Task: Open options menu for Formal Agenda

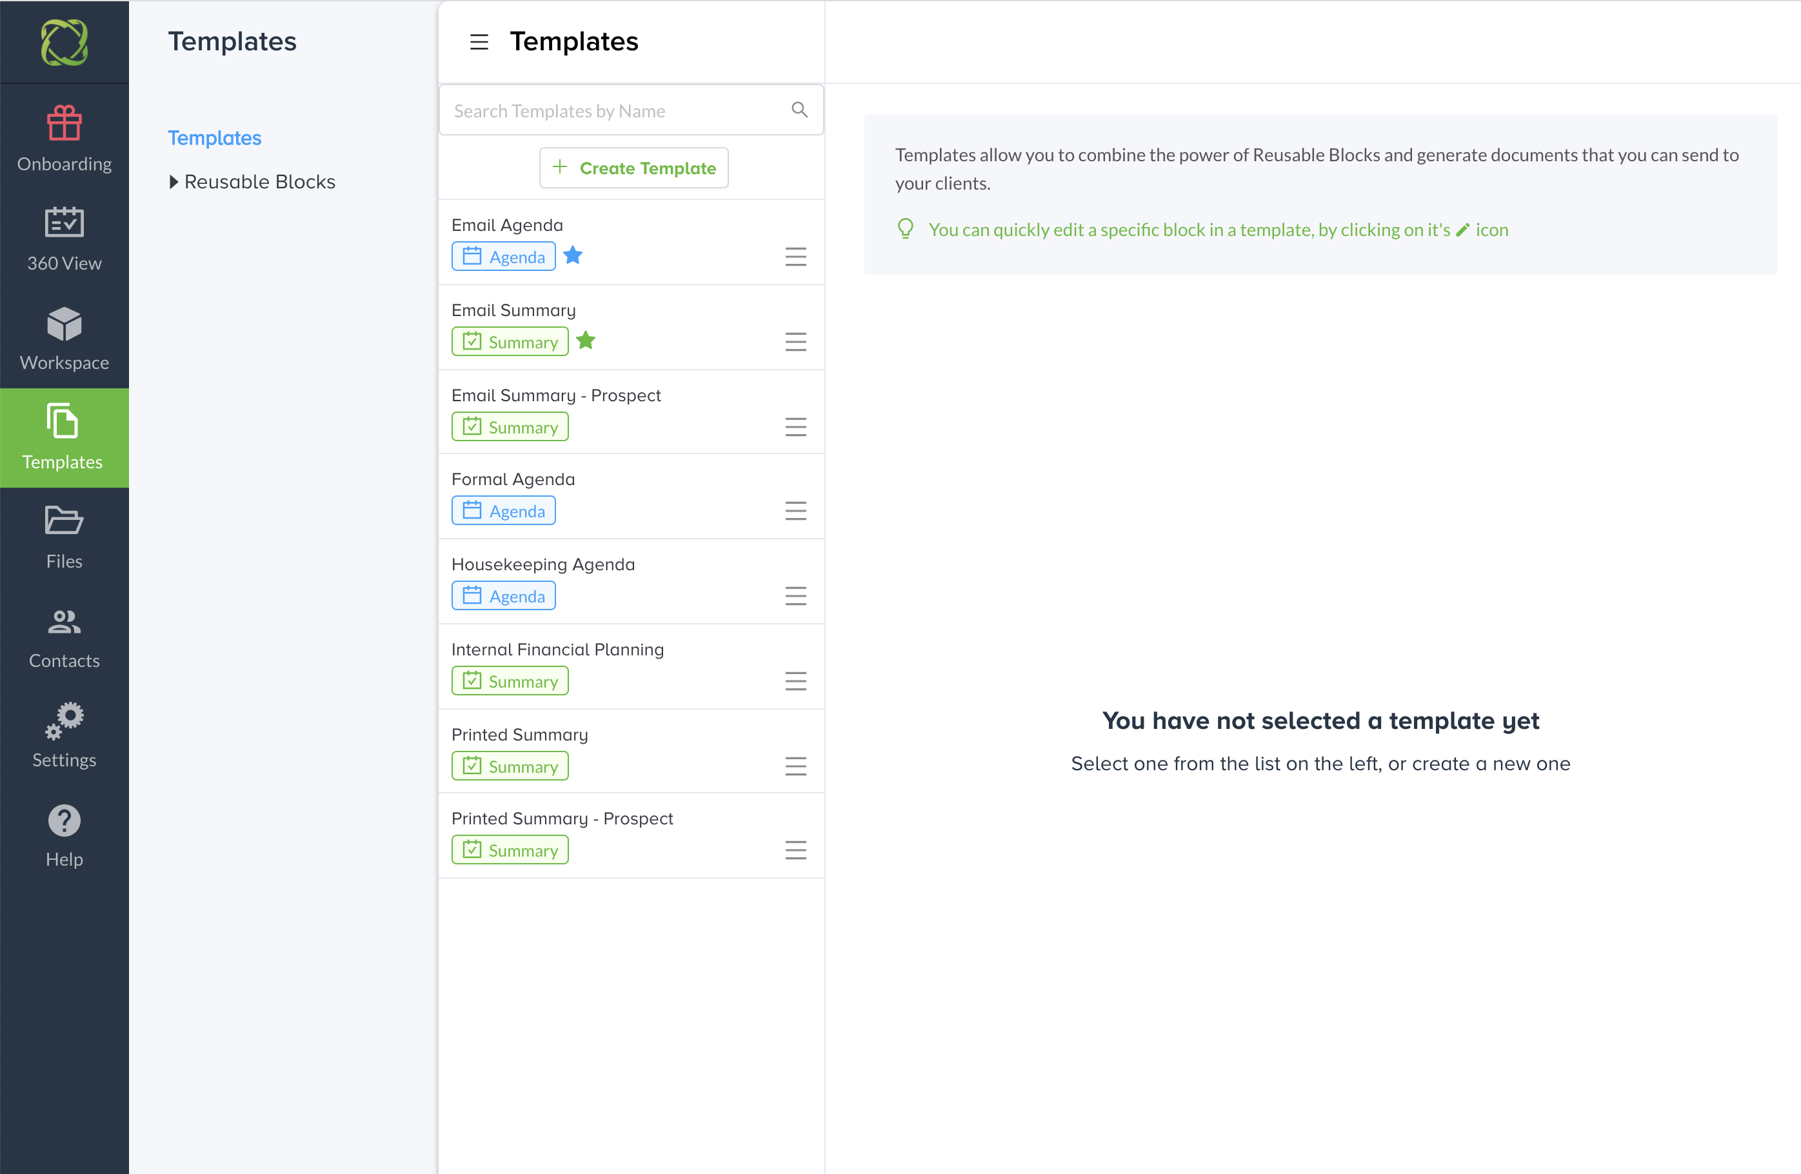Action: pyautogui.click(x=795, y=511)
